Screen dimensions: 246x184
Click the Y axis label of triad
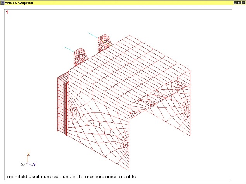click(34, 165)
